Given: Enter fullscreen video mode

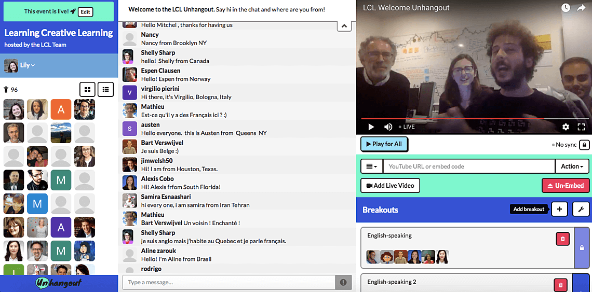Looking at the screenshot, I should (582, 127).
